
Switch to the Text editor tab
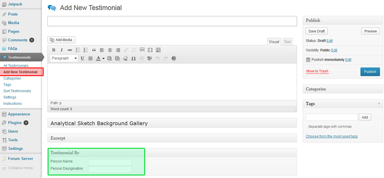click(x=287, y=42)
